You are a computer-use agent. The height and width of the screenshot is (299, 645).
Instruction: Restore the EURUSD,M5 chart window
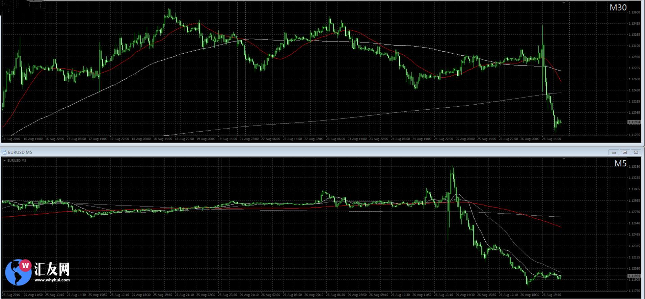(x=625, y=152)
